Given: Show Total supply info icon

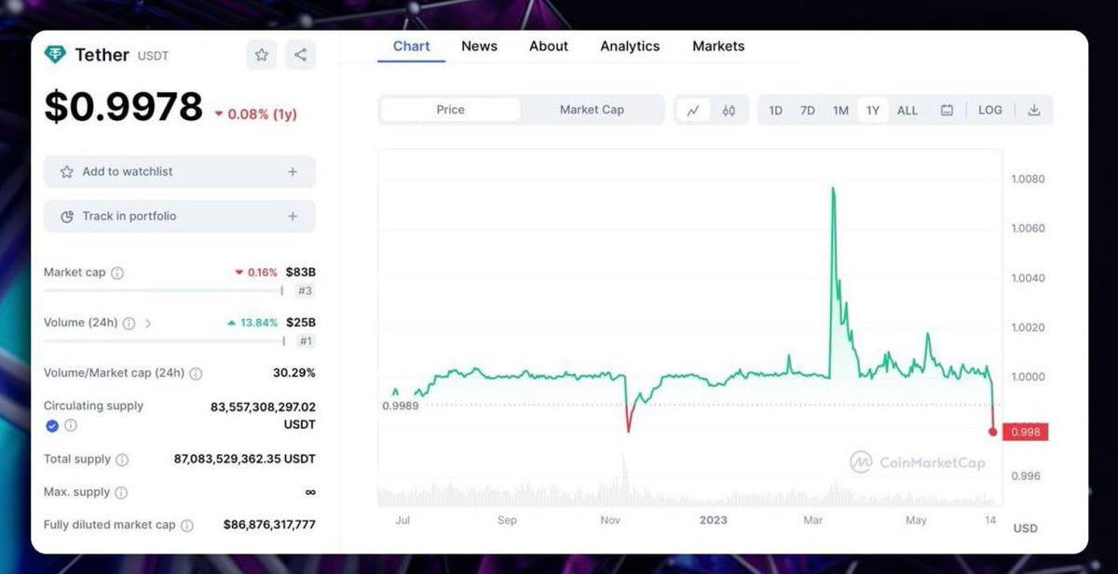Looking at the screenshot, I should click(x=122, y=460).
